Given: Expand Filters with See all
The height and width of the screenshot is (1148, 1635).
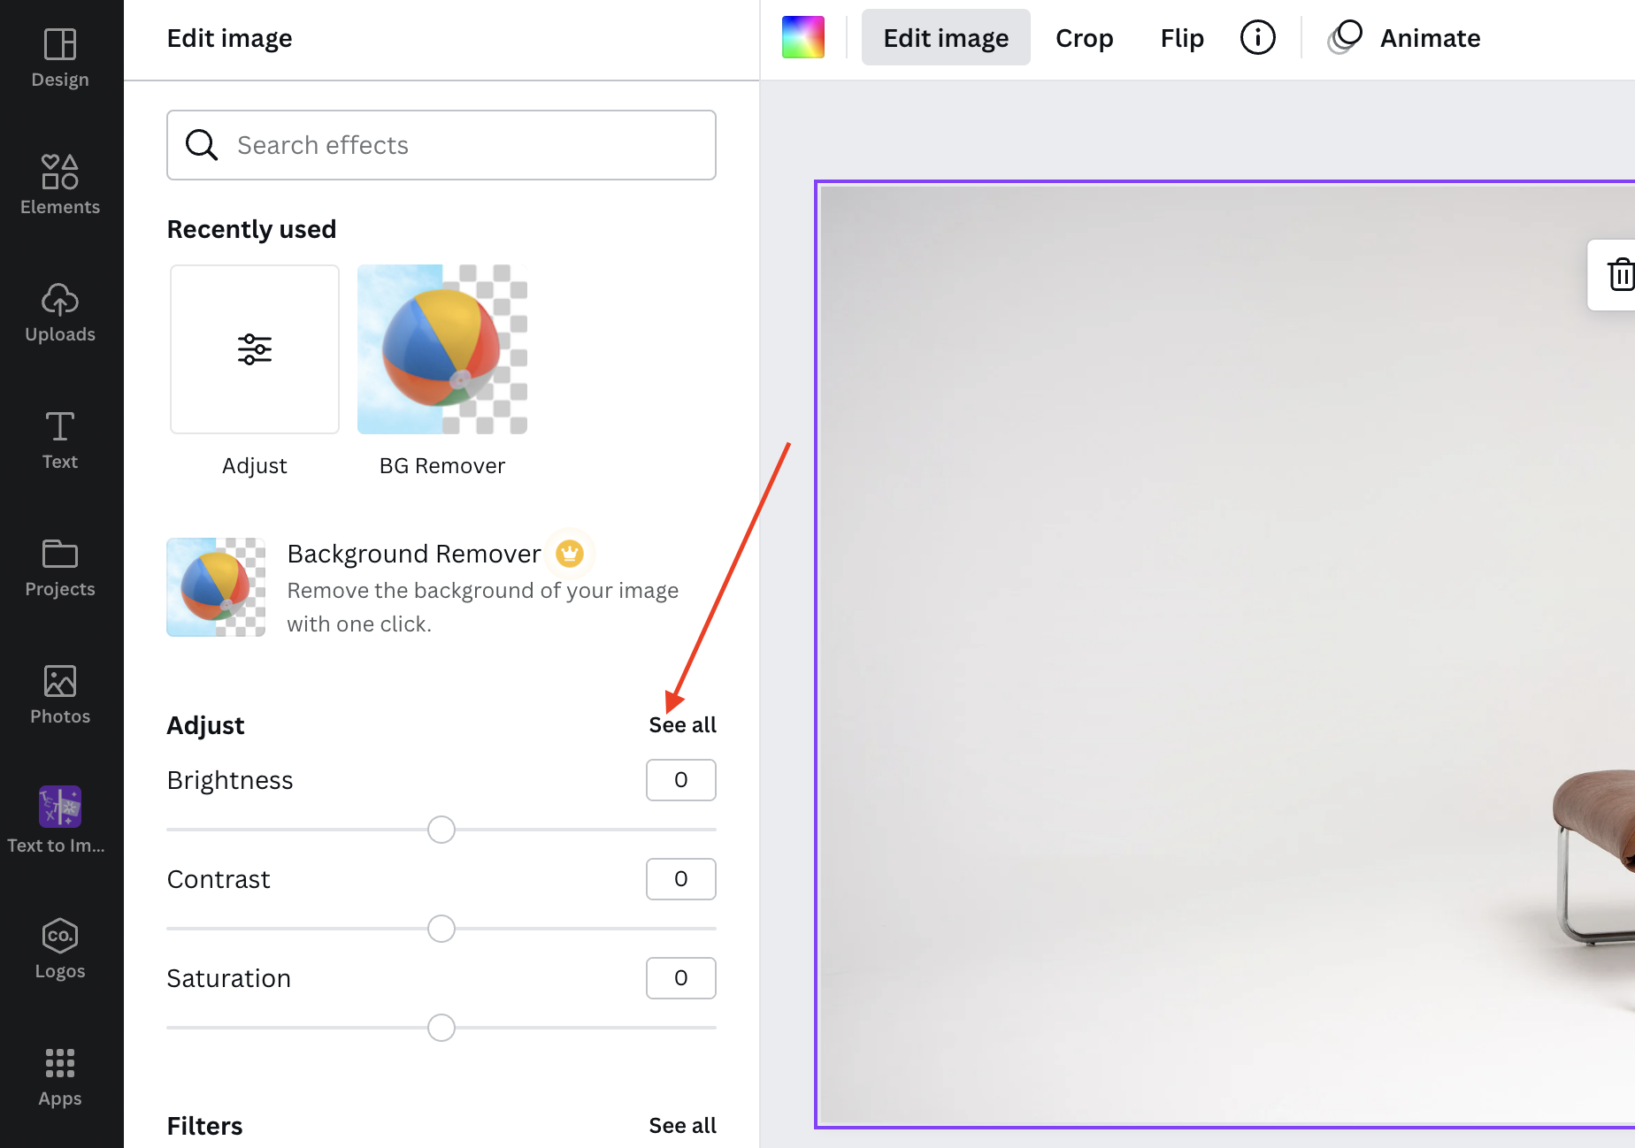Looking at the screenshot, I should [x=682, y=1126].
